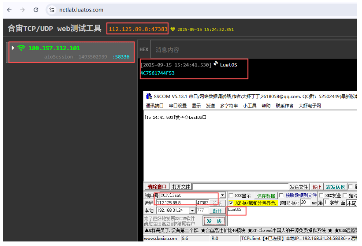The image size is (362, 246).
Task: Open the 多字符串 menu
Action: pos(228,105)
